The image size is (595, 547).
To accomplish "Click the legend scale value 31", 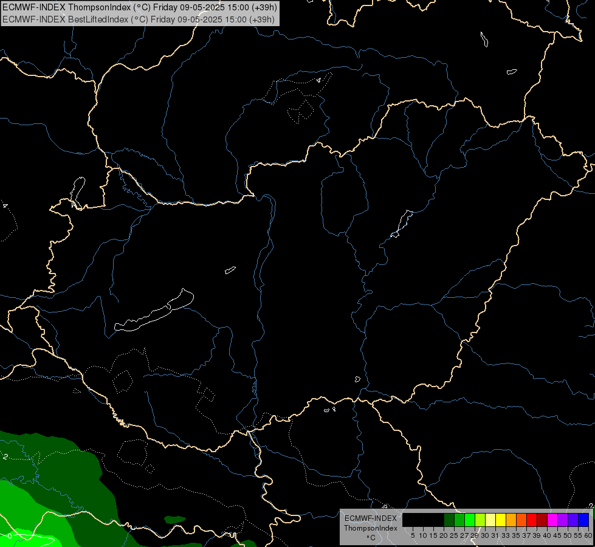I will [495, 535].
